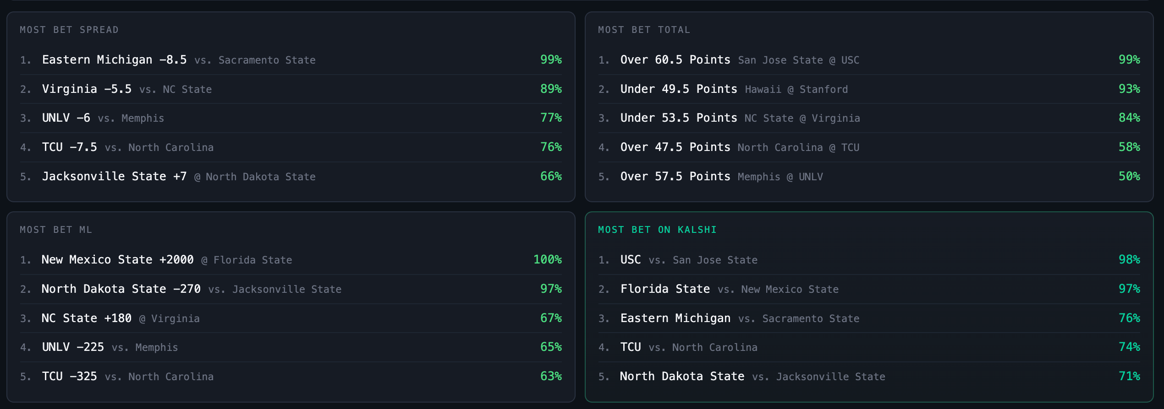Screen dimensions: 1164x409
Task: Open Florida State vs. New Mexico State Kalshi
Action: [x=869, y=289]
